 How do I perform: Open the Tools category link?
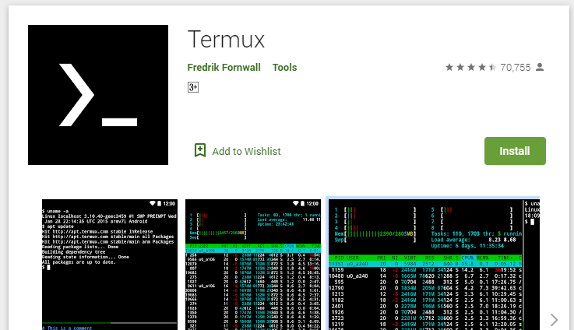tap(284, 67)
